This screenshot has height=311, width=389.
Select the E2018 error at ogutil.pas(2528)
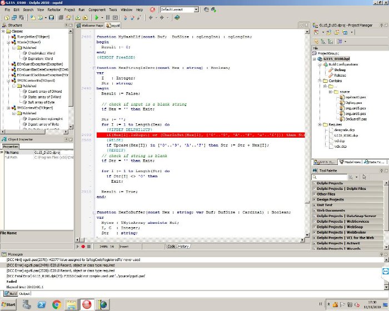61,270
